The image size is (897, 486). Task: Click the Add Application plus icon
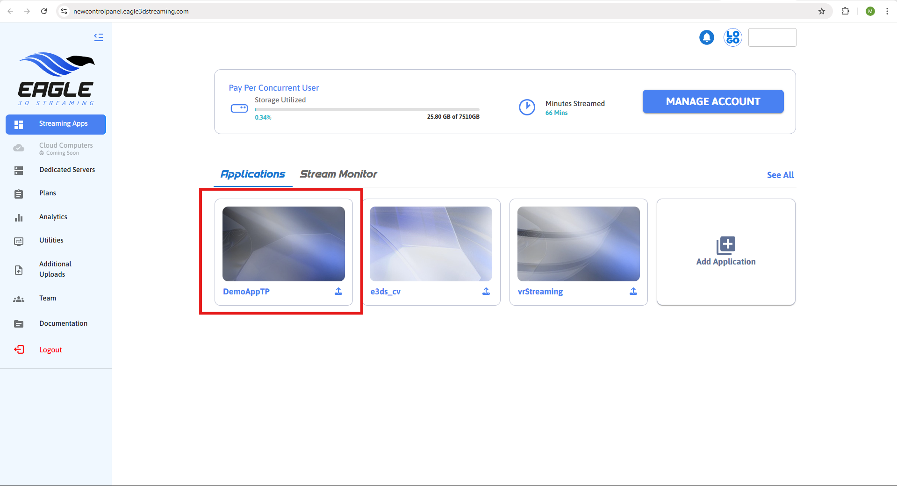pos(725,245)
